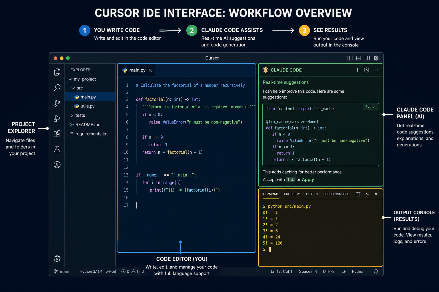Switch to the TERMINAL tab
The height and width of the screenshot is (292, 439).
coord(271,194)
